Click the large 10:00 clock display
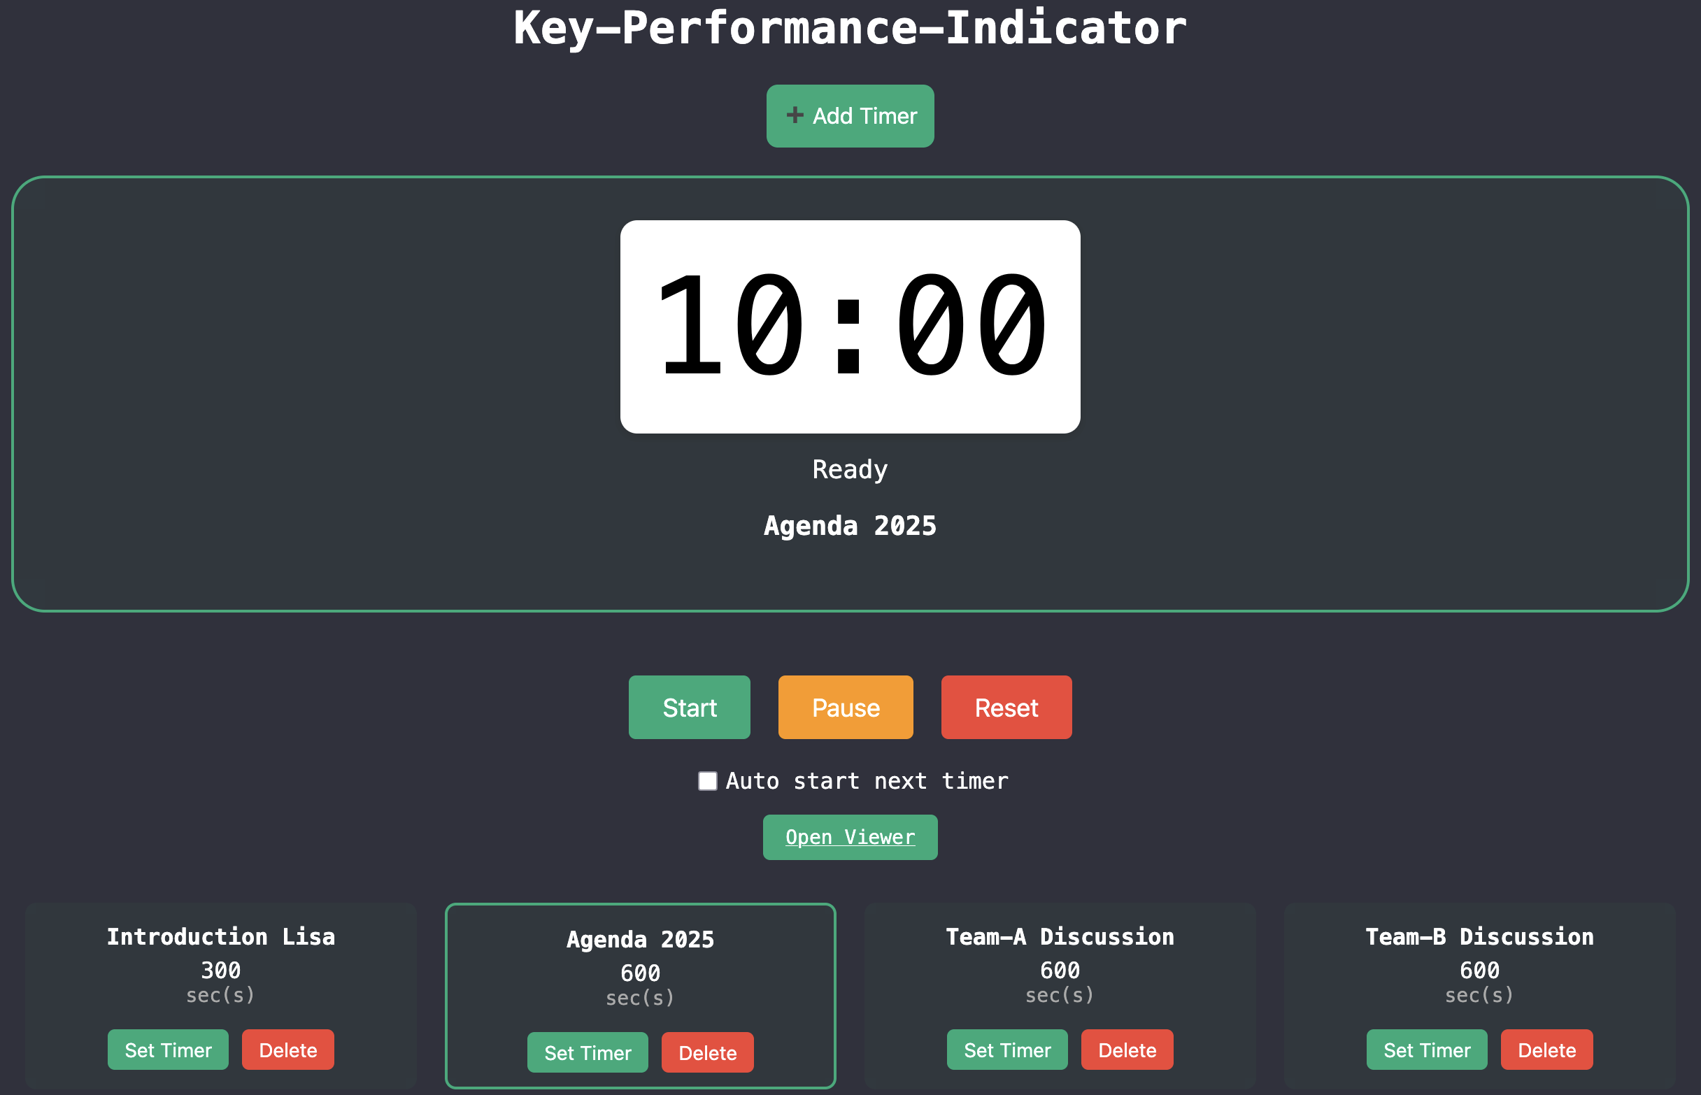The height and width of the screenshot is (1095, 1701). (849, 327)
